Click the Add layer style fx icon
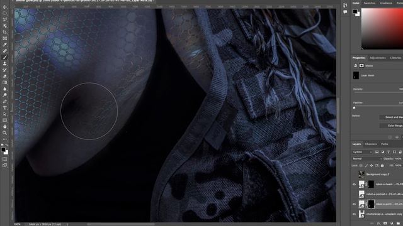 [x=379, y=223]
